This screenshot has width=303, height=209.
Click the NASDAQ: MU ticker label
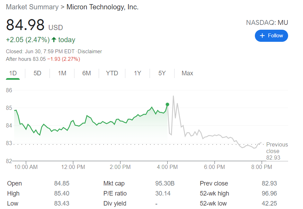click(x=267, y=23)
